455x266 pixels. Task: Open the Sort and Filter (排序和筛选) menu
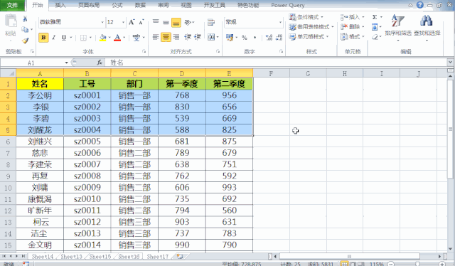(398, 28)
